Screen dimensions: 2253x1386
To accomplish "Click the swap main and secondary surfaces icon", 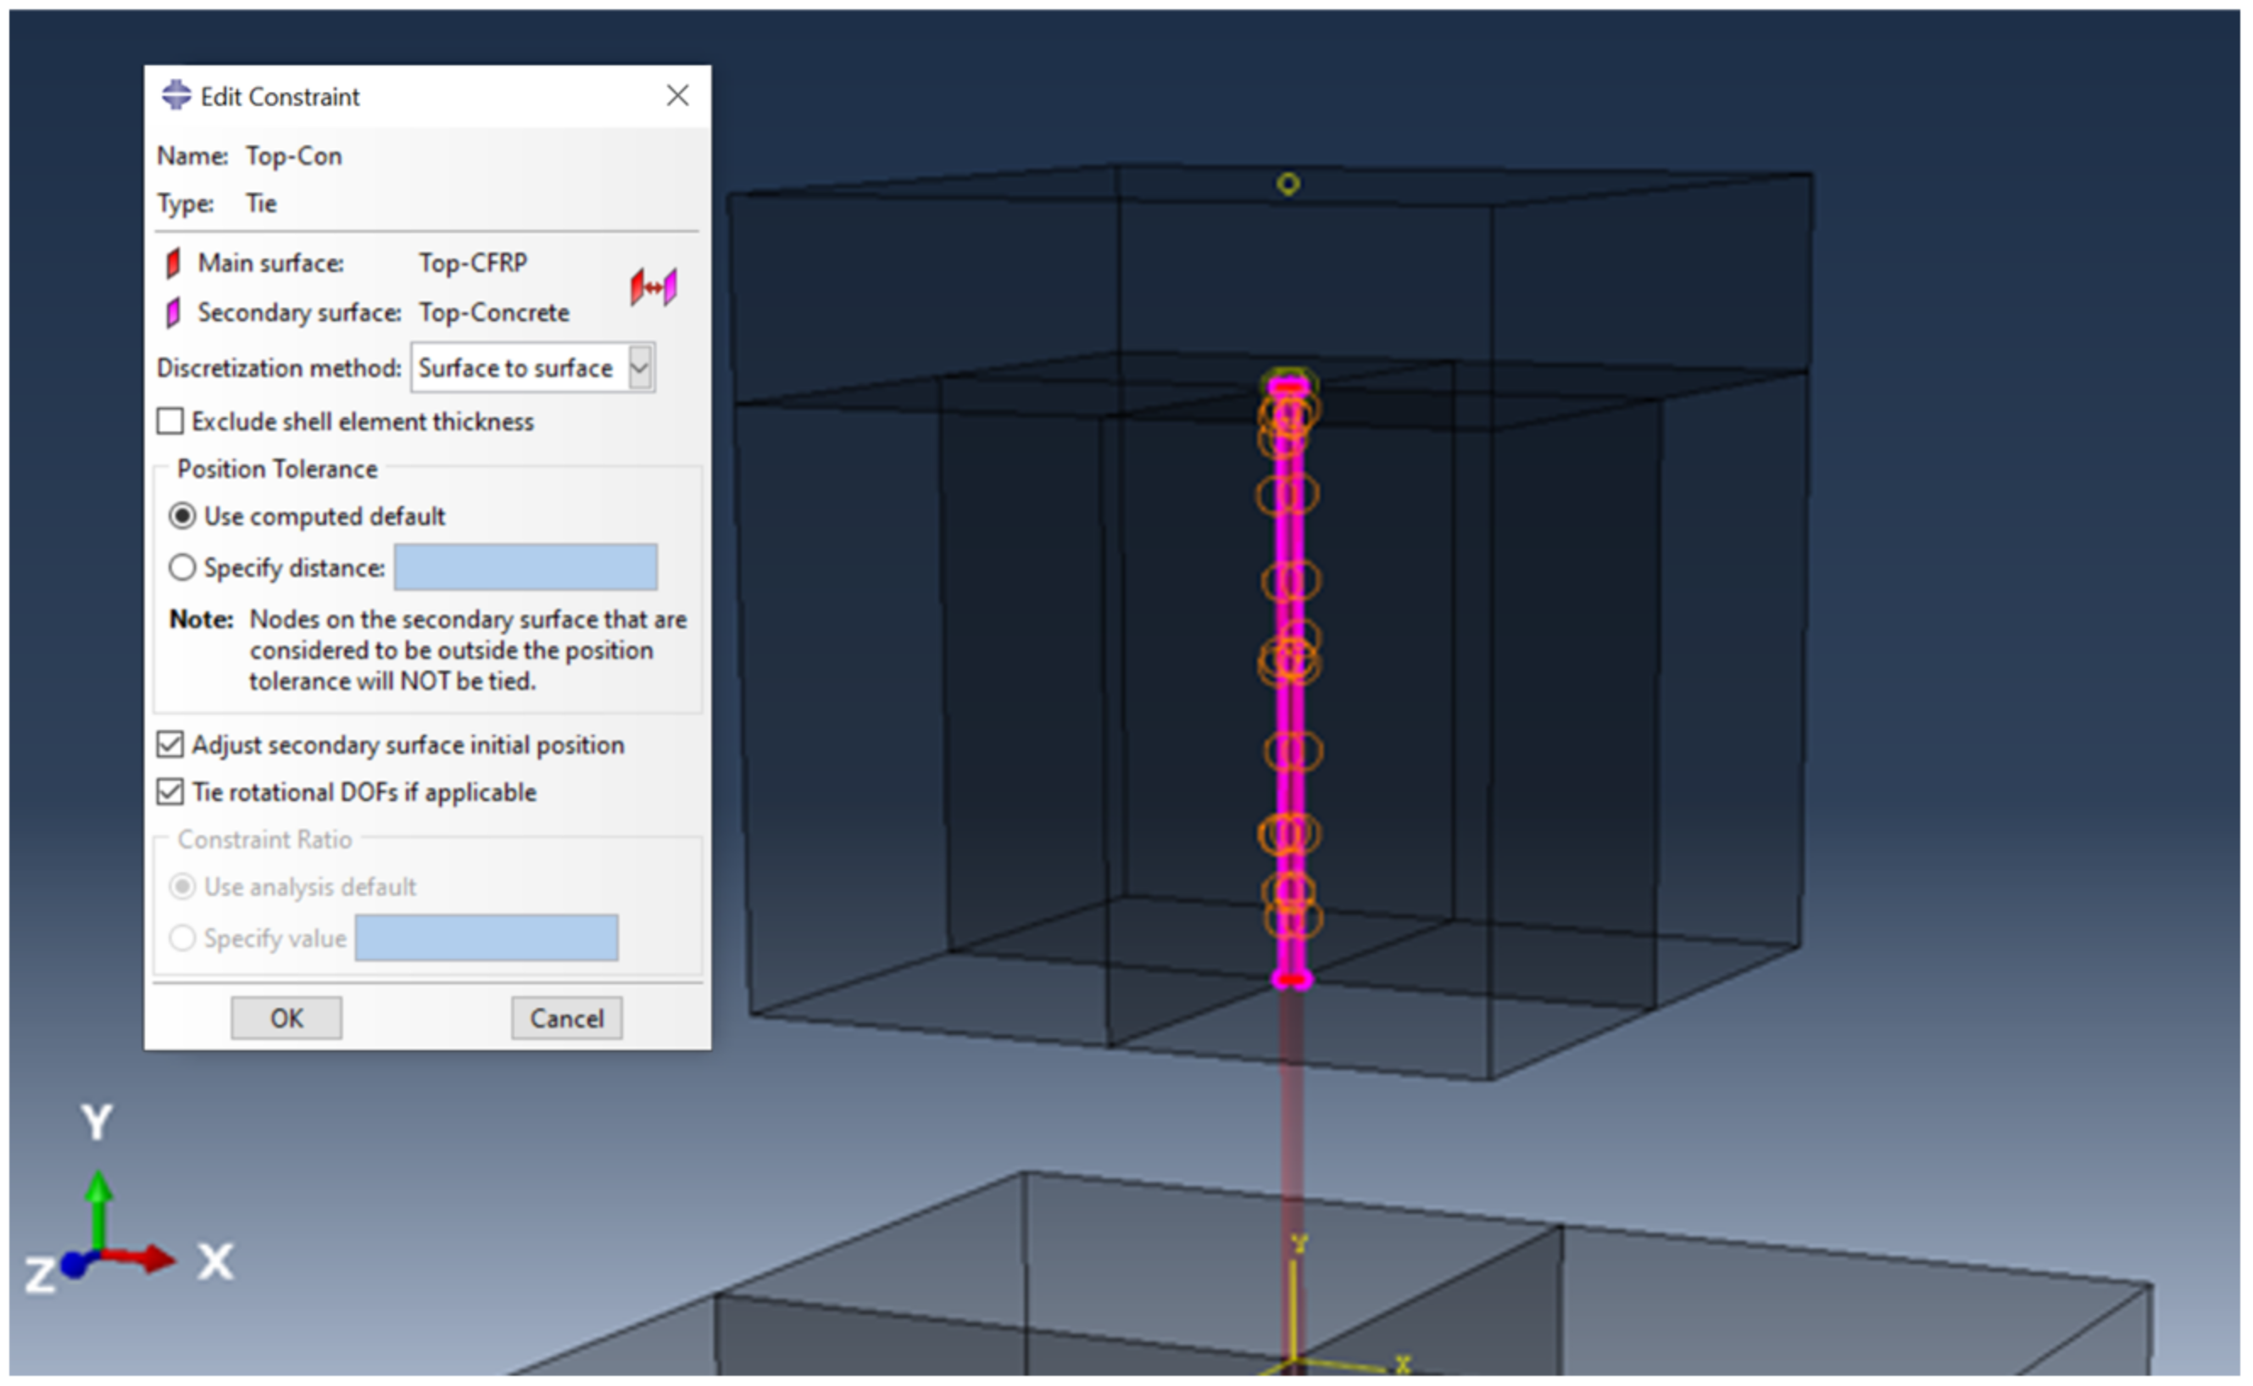I will [654, 287].
